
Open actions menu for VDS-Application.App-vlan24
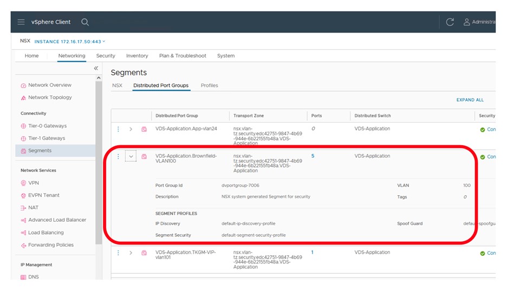(x=118, y=129)
